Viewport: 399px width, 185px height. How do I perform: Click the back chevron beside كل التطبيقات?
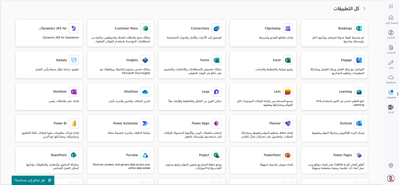click(x=364, y=8)
